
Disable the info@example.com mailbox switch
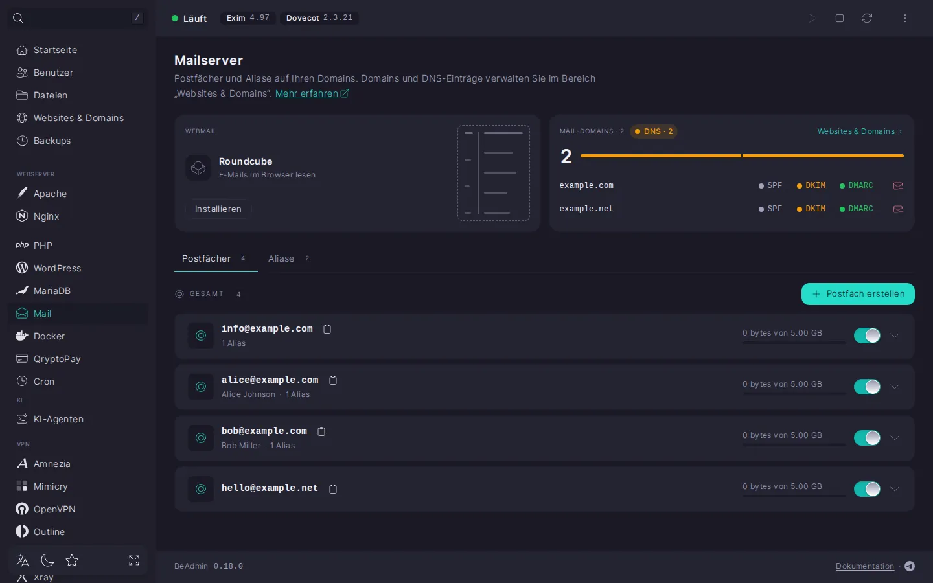point(867,336)
